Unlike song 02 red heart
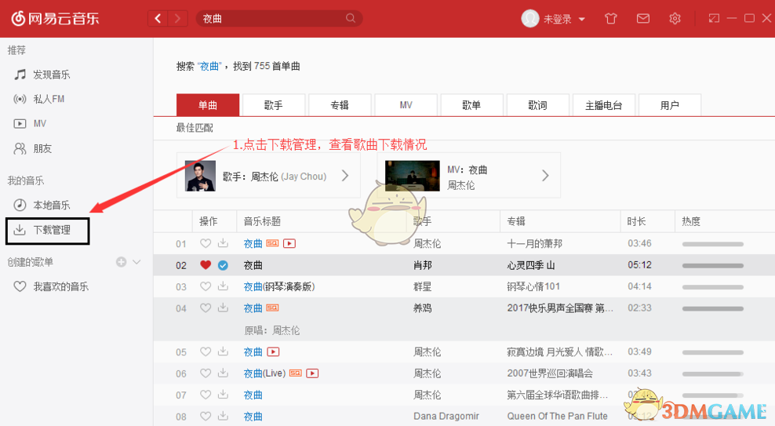Image resolution: width=775 pixels, height=426 pixels. (x=206, y=265)
